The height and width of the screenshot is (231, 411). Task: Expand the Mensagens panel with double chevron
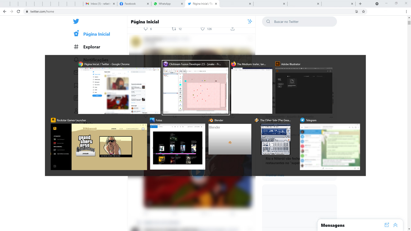[x=395, y=225]
